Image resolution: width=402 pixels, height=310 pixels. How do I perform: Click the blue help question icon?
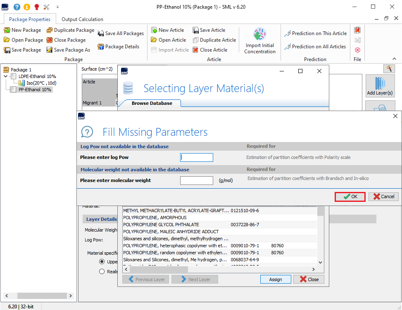(x=17, y=7)
